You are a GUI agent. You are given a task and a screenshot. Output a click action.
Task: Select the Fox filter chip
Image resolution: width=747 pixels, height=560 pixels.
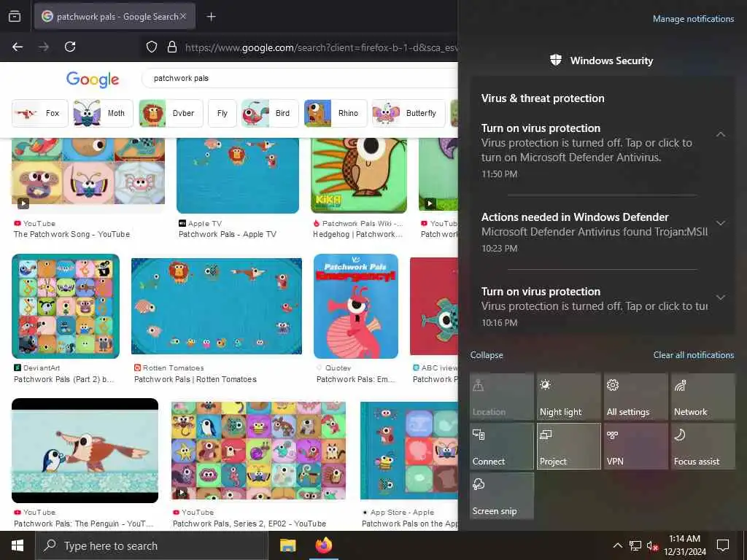pos(40,113)
